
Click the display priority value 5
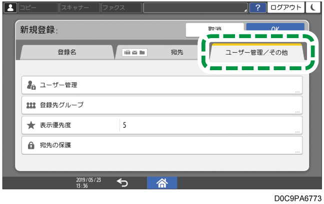point(124,125)
